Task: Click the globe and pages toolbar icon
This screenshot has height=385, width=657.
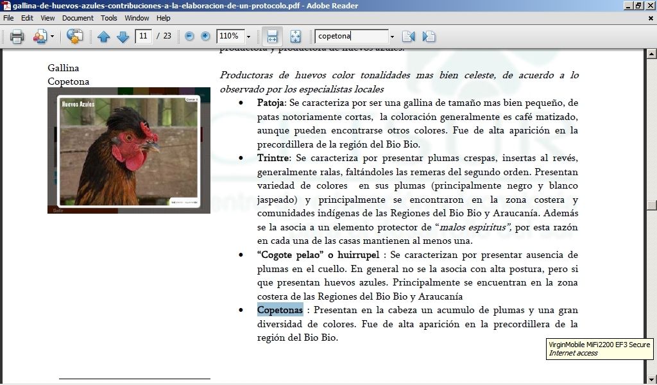Action: coord(75,37)
